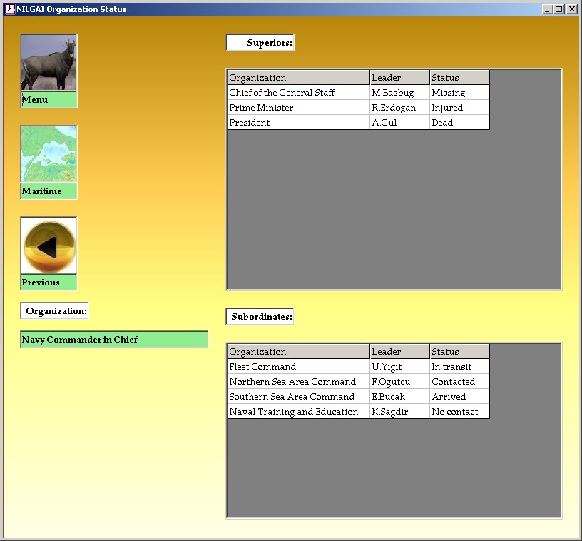This screenshot has width=582, height=541.
Task: Select Naval Training and Education row
Action: point(299,412)
